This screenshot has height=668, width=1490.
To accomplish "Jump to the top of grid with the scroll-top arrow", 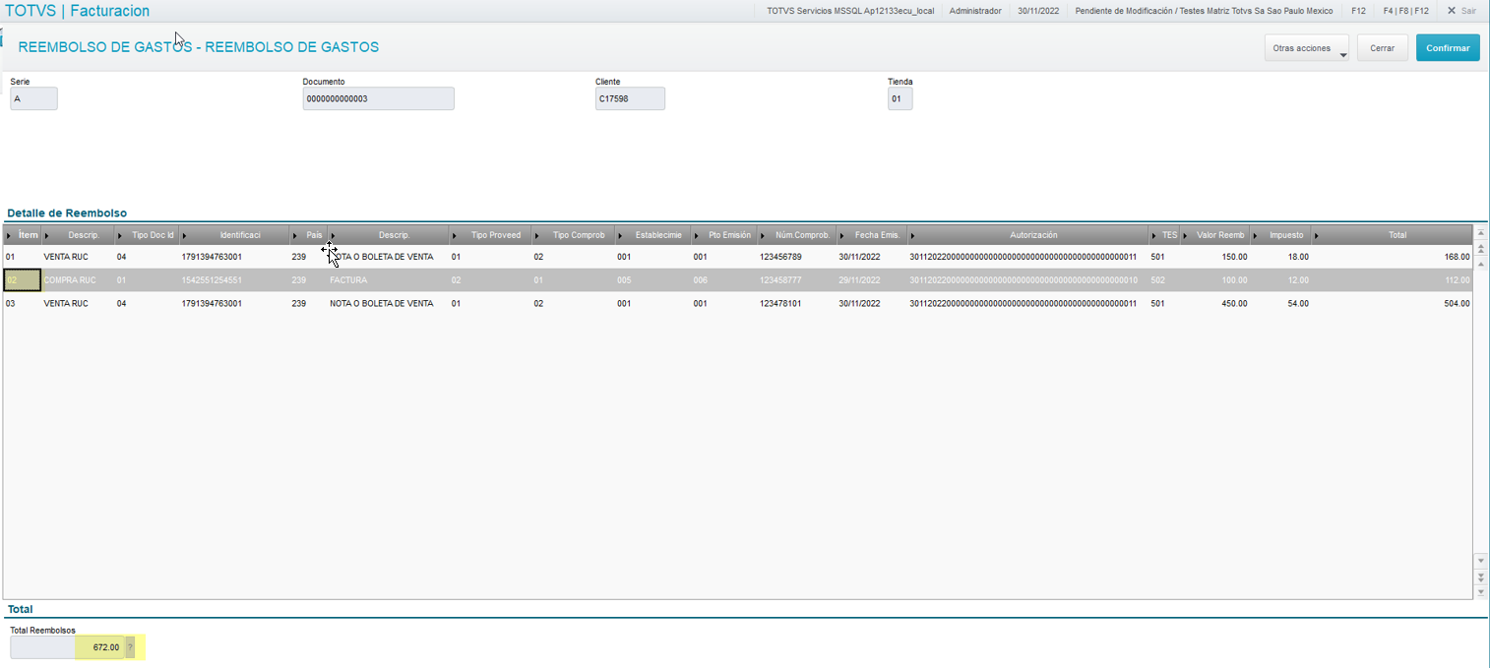I will [1480, 233].
